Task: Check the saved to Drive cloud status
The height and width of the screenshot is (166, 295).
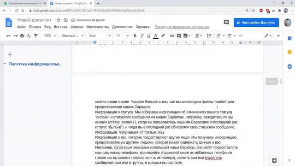Action: [x=73, y=20]
